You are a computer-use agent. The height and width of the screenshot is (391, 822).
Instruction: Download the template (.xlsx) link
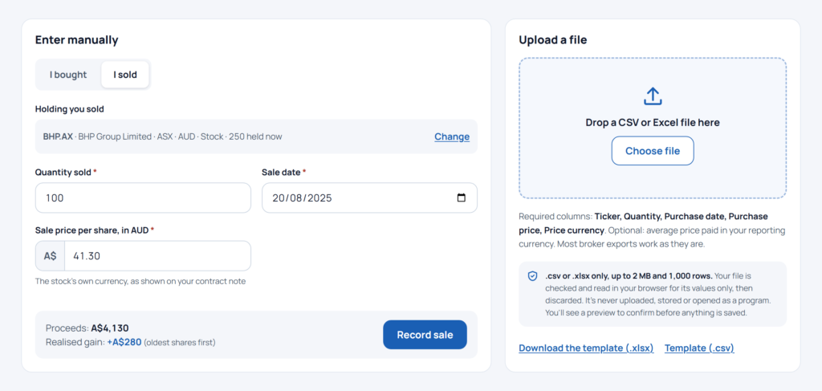(586, 348)
